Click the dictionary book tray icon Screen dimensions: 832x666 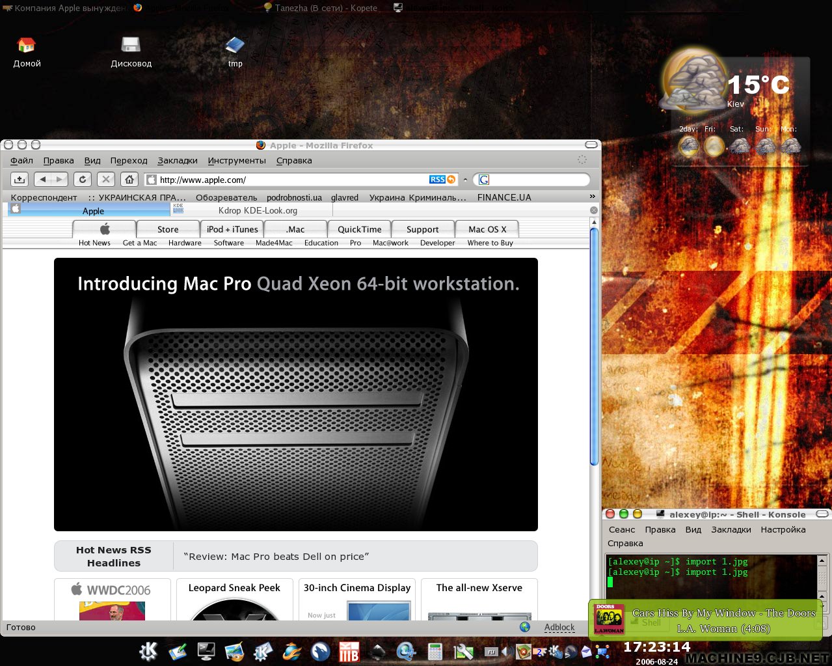point(524,651)
